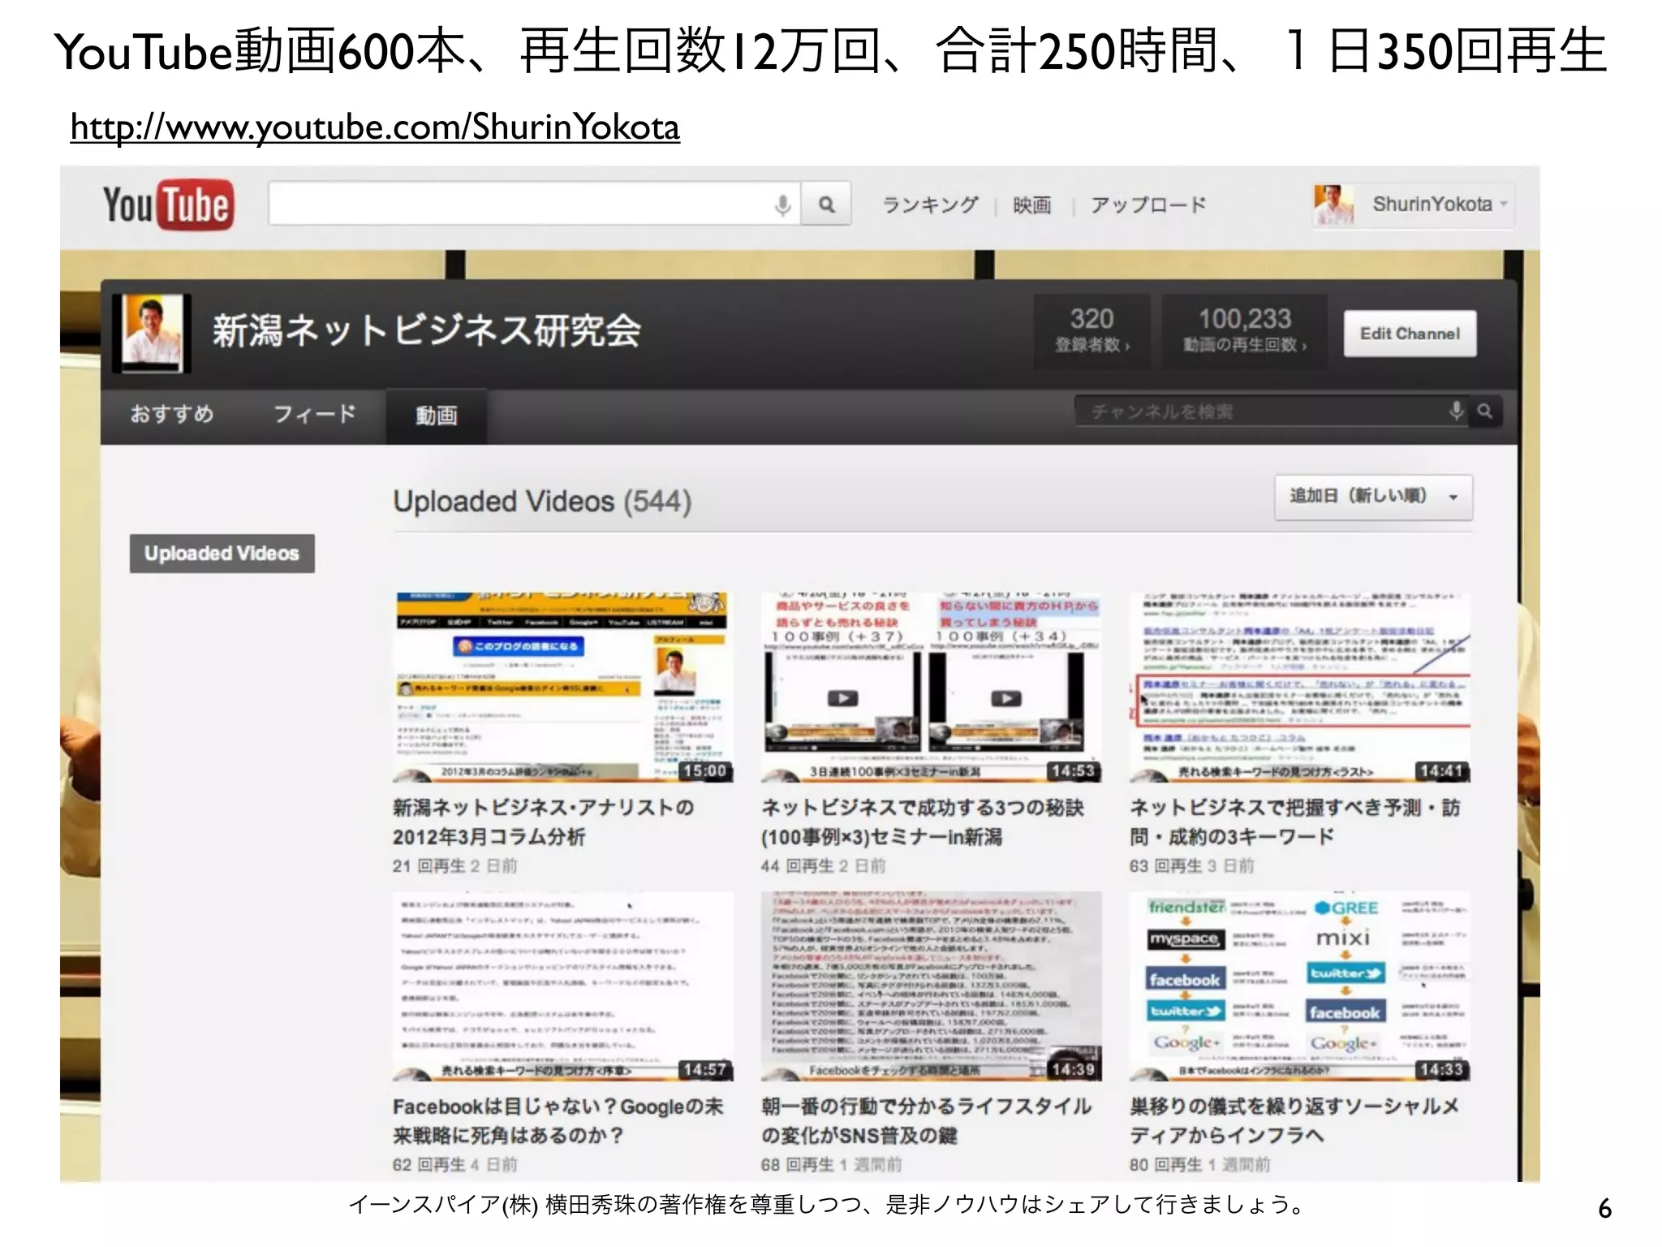The image size is (1662, 1247).
Task: Click the magnifier icon in channel search
Action: coord(1485,411)
